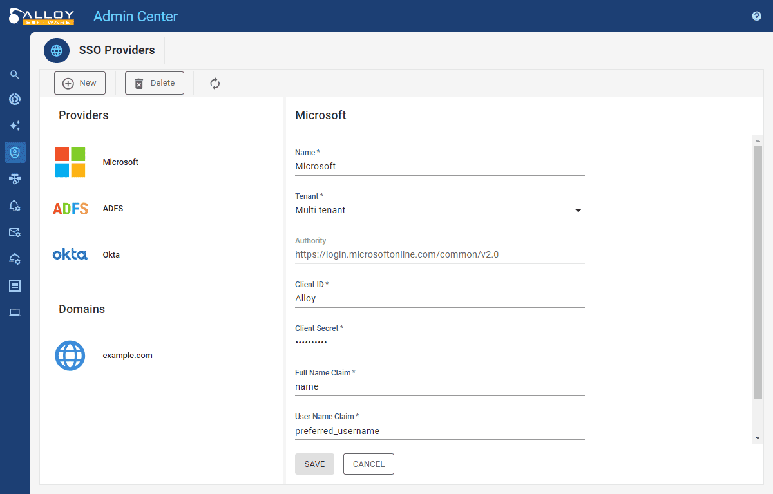This screenshot has width=773, height=494.
Task: Open the form layout icon in sidebar
Action: click(15, 285)
